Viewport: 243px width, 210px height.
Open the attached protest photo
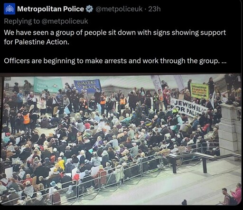[121, 139]
